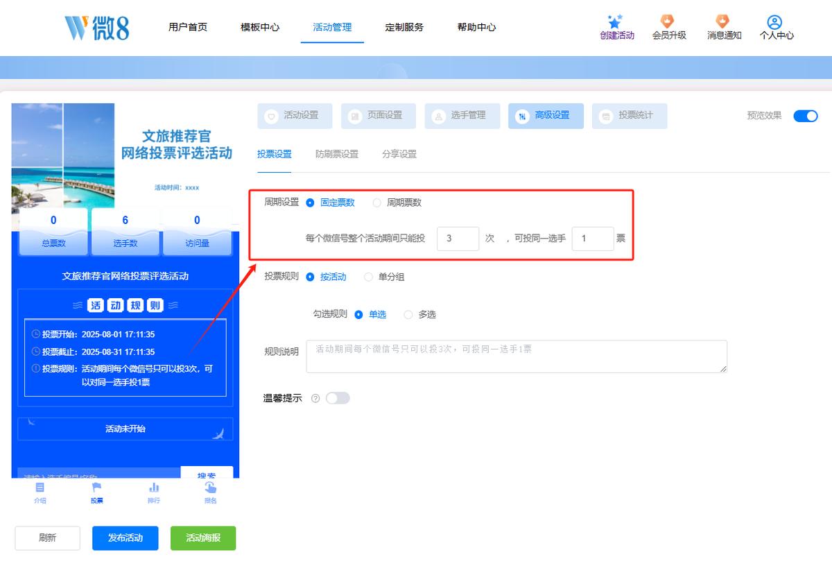Screen dimensions: 832x568
Task: Open 会员升级 icon
Action: (x=668, y=21)
